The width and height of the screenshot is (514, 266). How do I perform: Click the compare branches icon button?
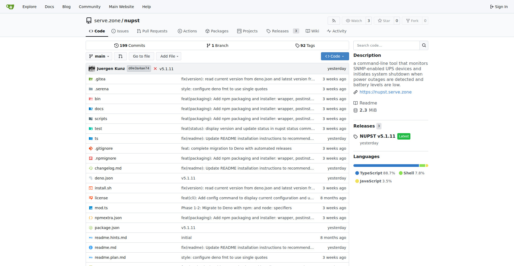click(120, 56)
